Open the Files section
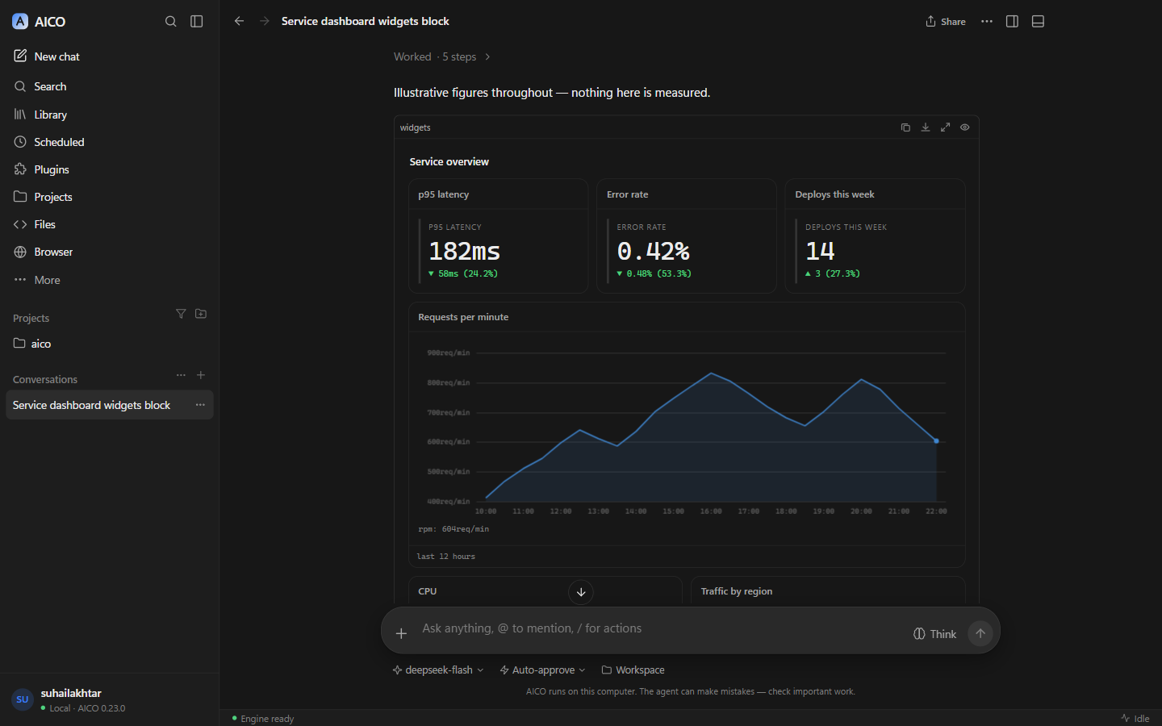Viewport: 1162px width, 726px height. click(110, 224)
